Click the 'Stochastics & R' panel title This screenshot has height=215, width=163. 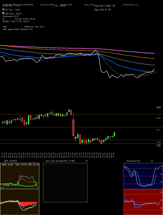[x=133, y=161]
